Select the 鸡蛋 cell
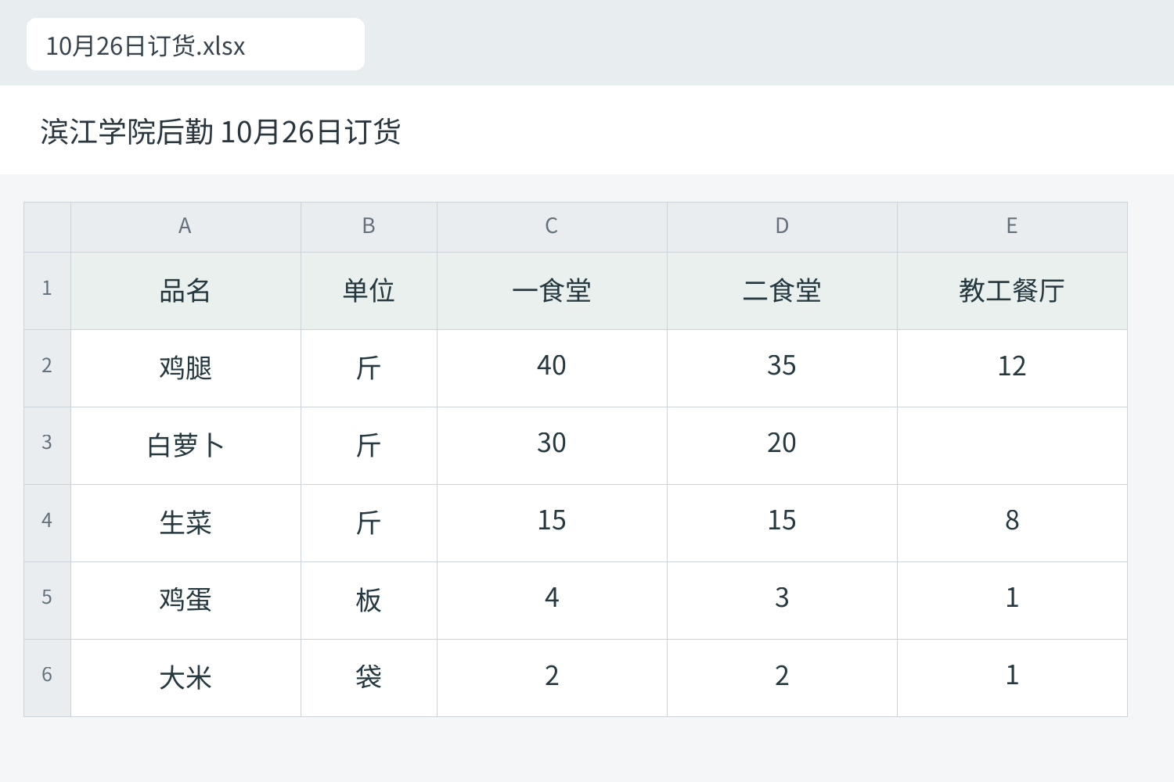1174x782 pixels. tap(185, 601)
